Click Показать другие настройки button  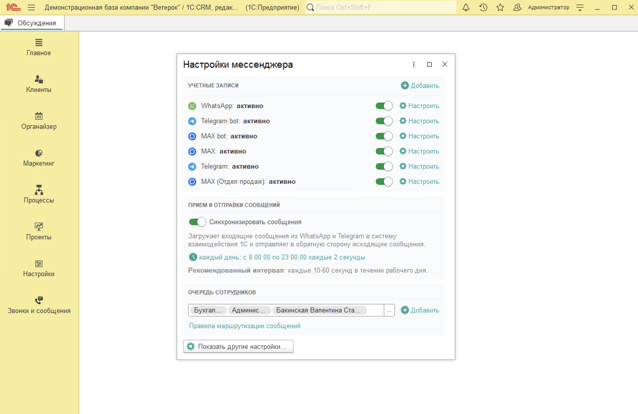[x=238, y=347]
